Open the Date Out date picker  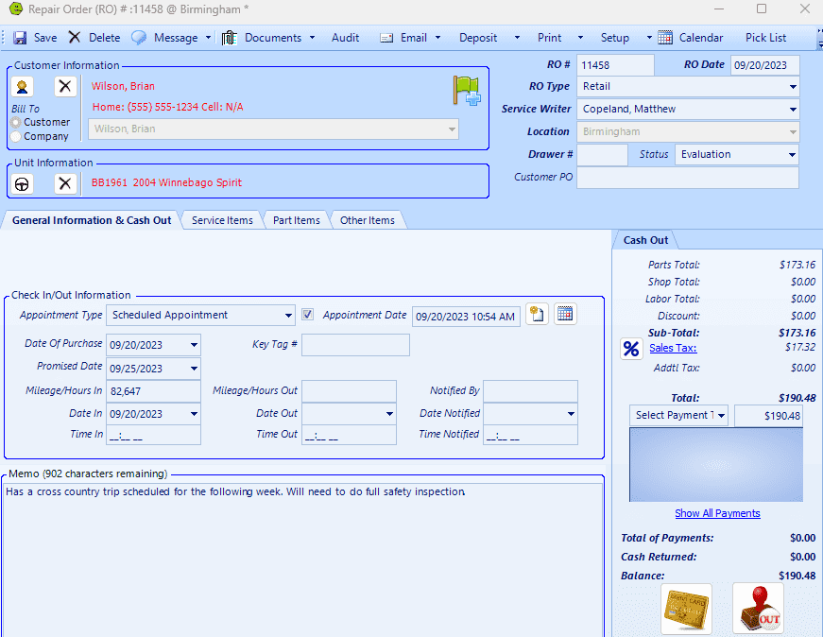tap(389, 414)
